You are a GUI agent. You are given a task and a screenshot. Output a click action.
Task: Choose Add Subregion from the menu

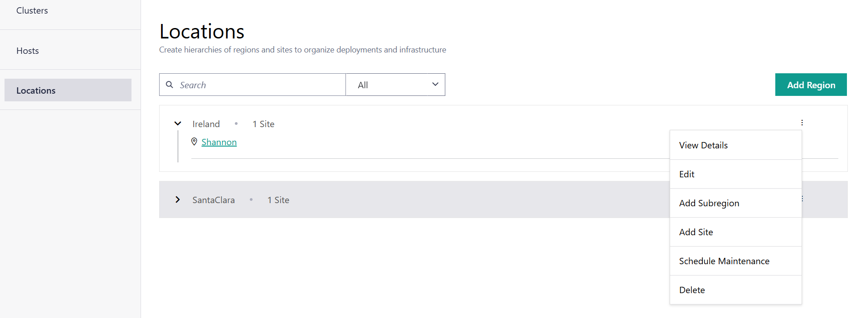point(709,203)
